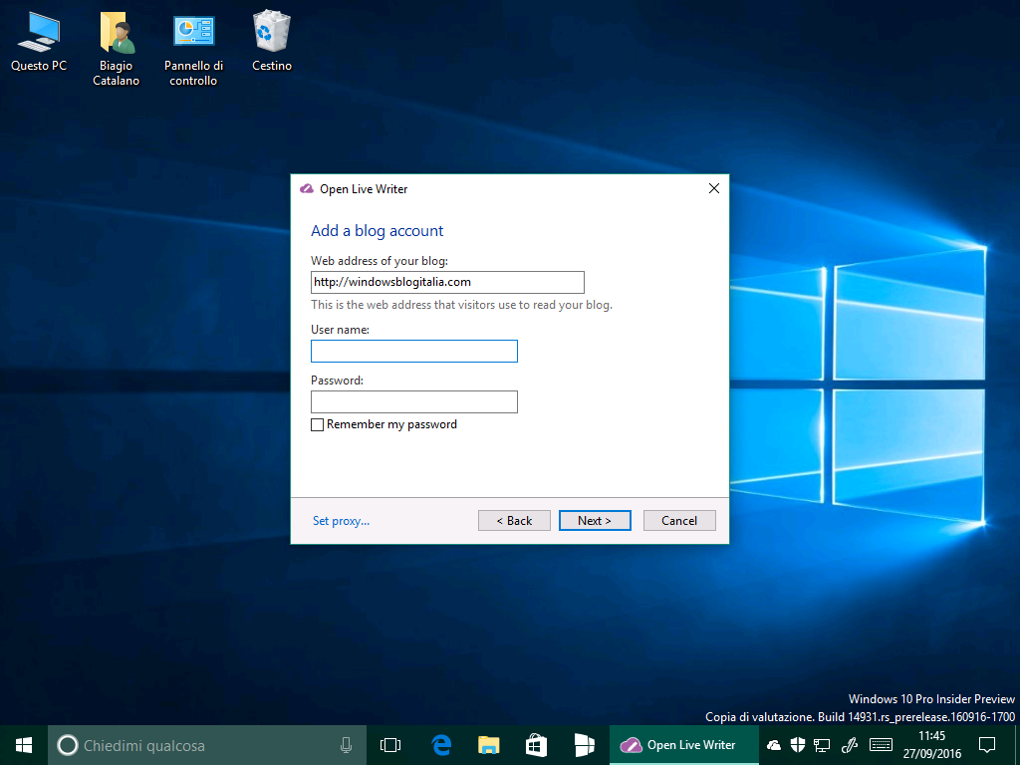Click the Web address of your blog field
This screenshot has height=765, width=1020.
[x=447, y=282]
